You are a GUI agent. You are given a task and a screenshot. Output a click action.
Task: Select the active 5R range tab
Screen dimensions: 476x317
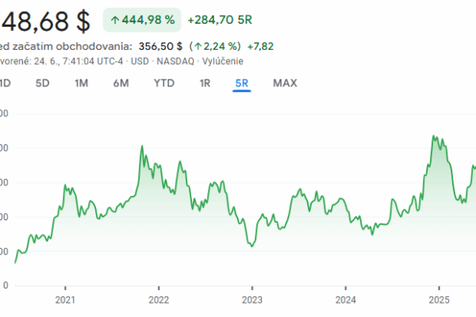click(x=242, y=83)
